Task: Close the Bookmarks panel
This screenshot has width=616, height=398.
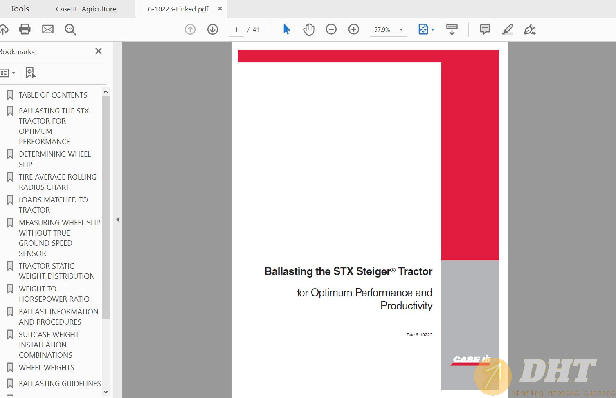Action: point(99,51)
